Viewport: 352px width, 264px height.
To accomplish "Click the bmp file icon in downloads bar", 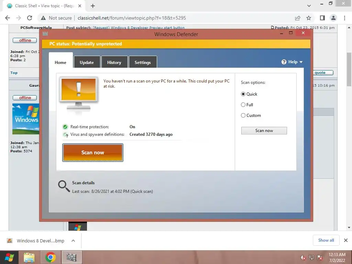I will [10, 241].
